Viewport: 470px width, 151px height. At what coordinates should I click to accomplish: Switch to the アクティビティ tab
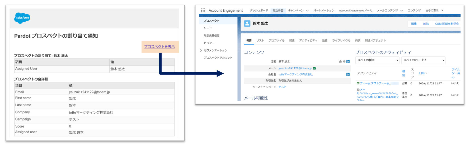[308, 41]
